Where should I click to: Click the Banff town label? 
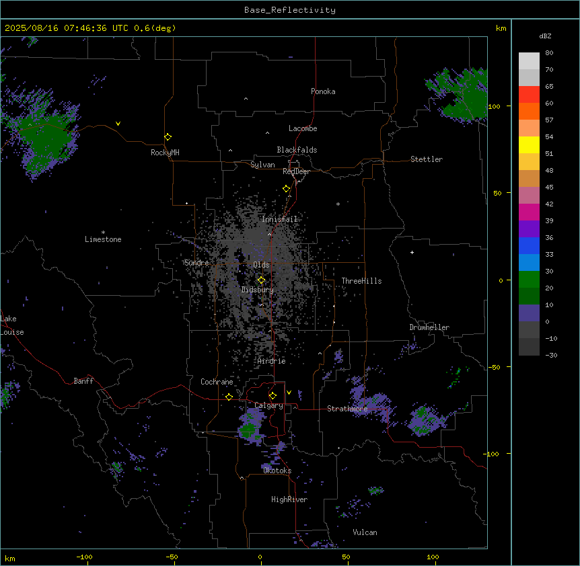point(83,381)
